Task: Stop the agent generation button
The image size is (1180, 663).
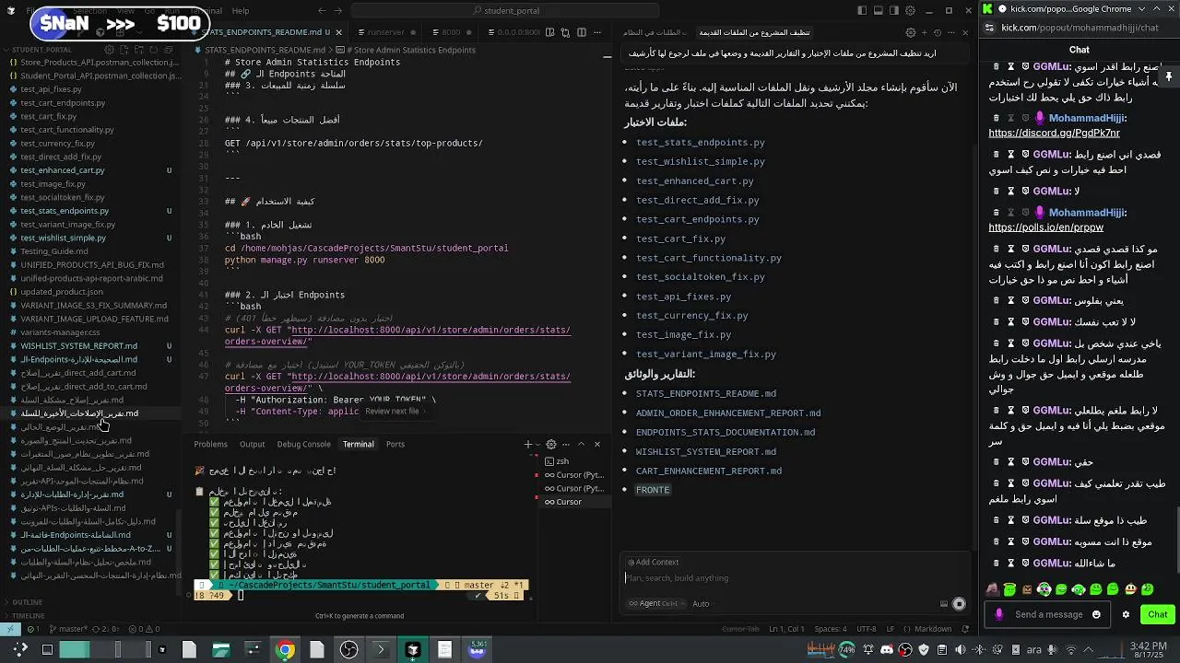Action: pyautogui.click(x=959, y=604)
